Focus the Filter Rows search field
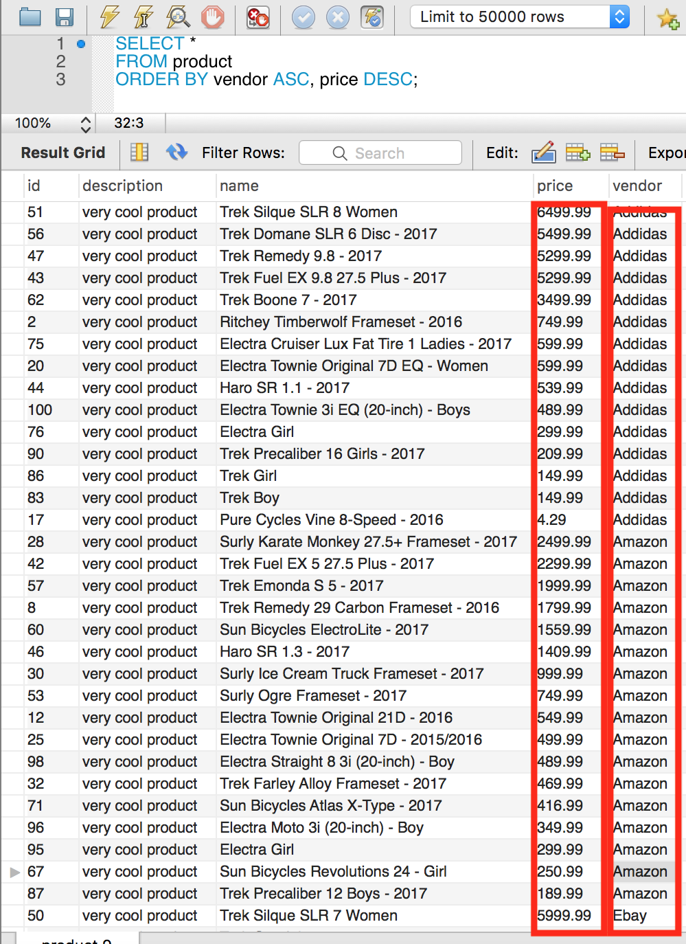Viewport: 686px width, 944px height. [x=380, y=153]
